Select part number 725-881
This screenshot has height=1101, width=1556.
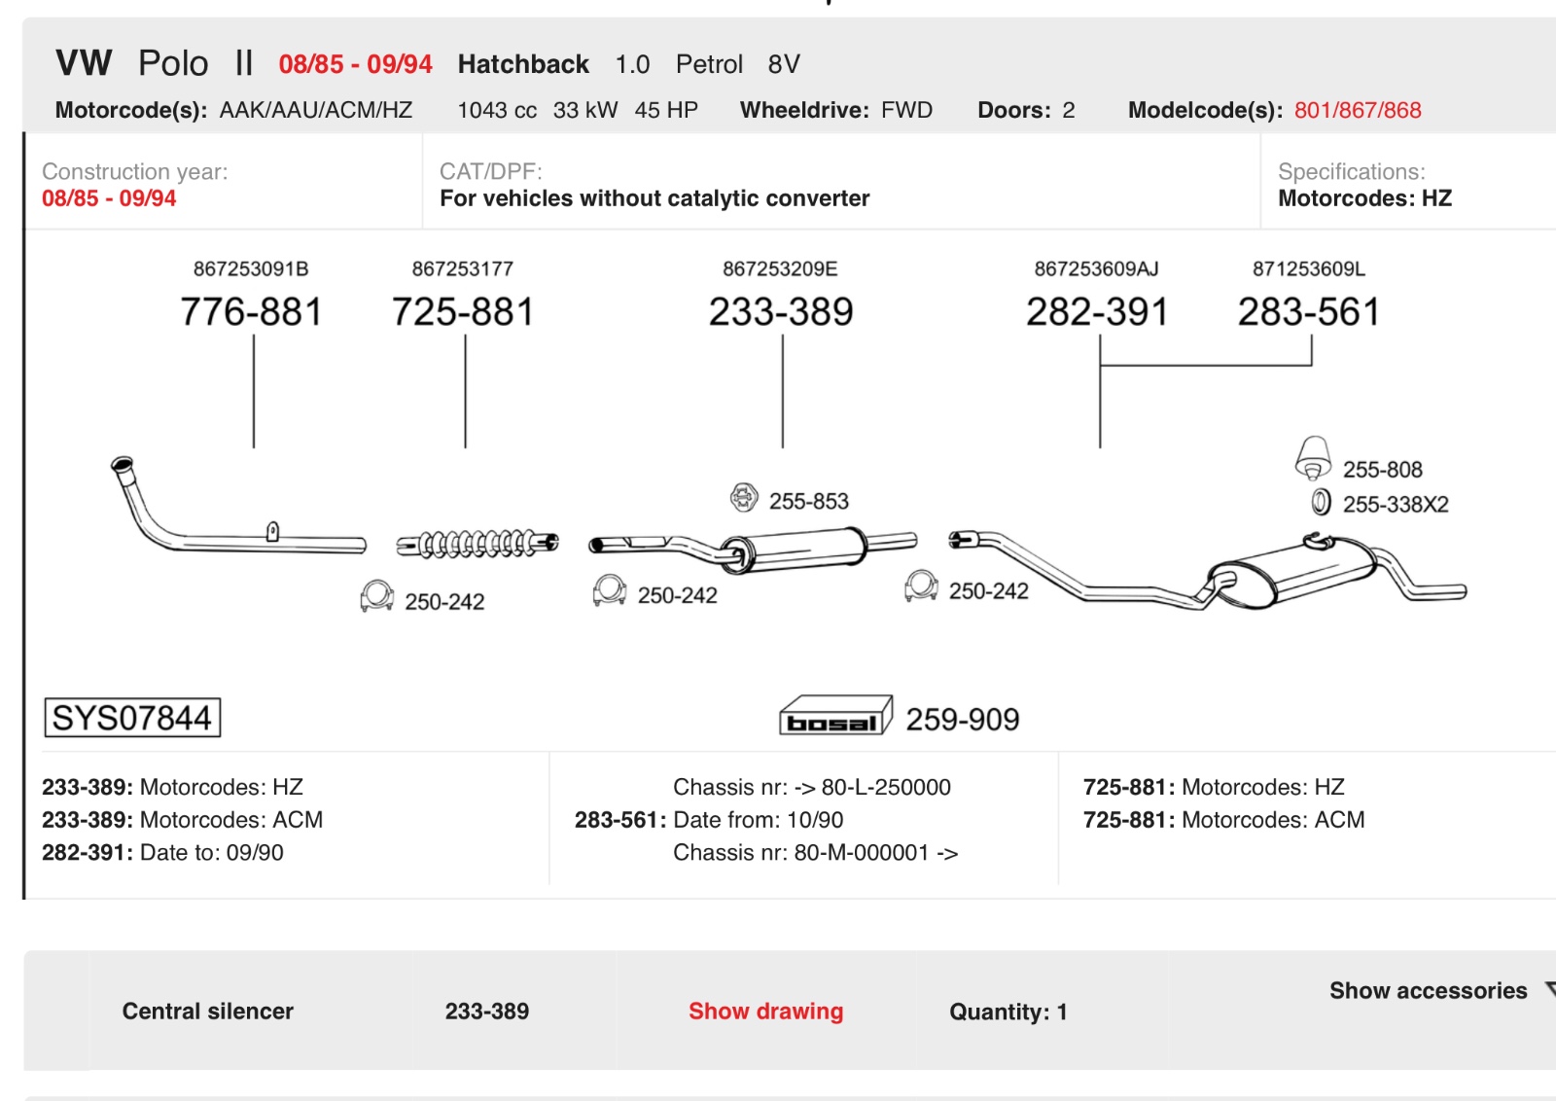[463, 312]
